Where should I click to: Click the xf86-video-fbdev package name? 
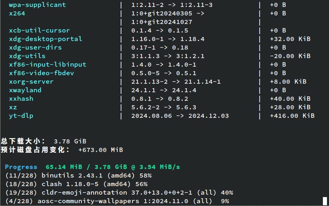pyautogui.click(x=41, y=73)
